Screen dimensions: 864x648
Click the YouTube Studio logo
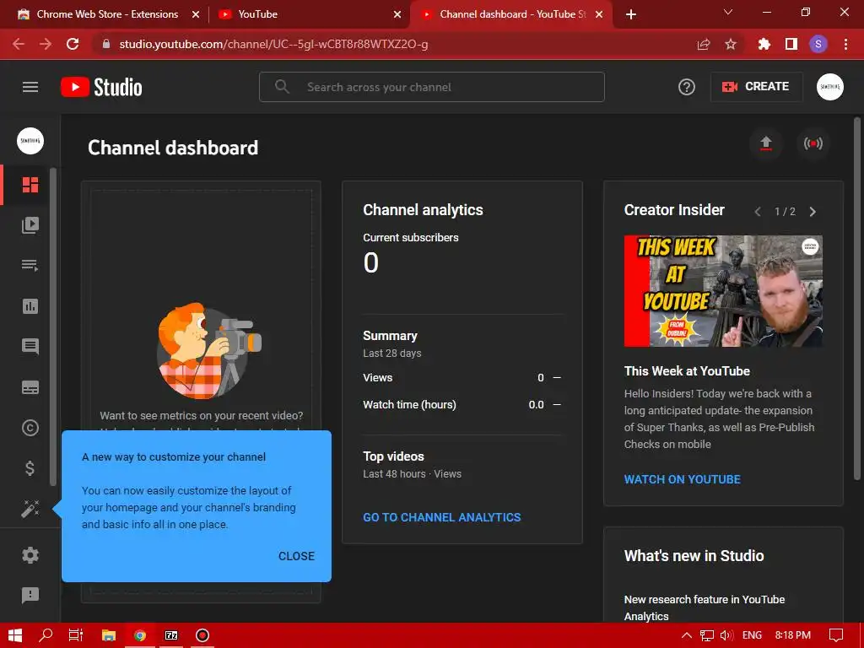101,87
